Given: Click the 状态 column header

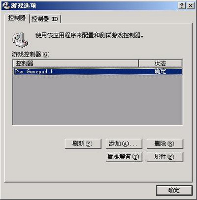Looking at the screenshot, I should [161, 63].
